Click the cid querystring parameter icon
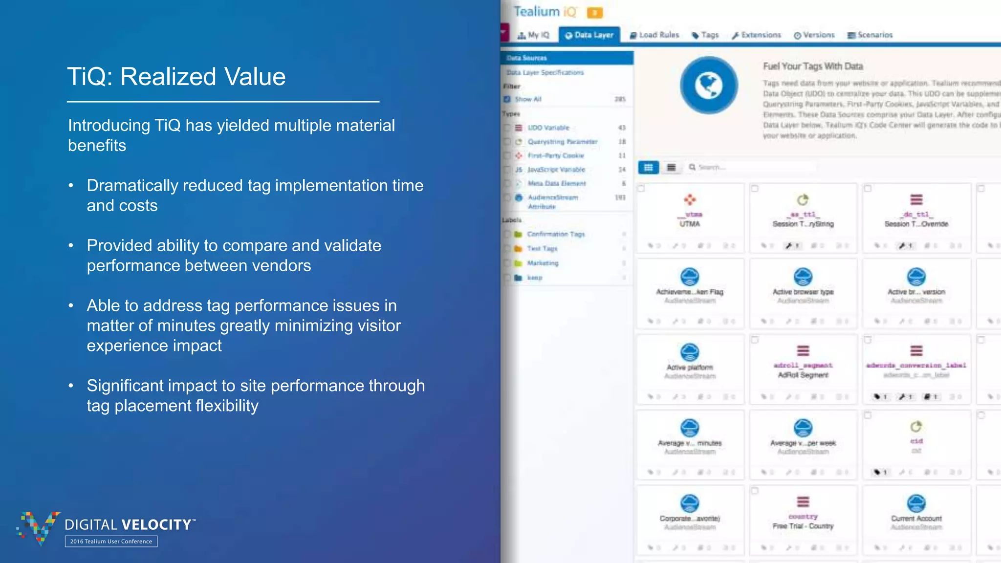1001x563 pixels. pos(916,427)
